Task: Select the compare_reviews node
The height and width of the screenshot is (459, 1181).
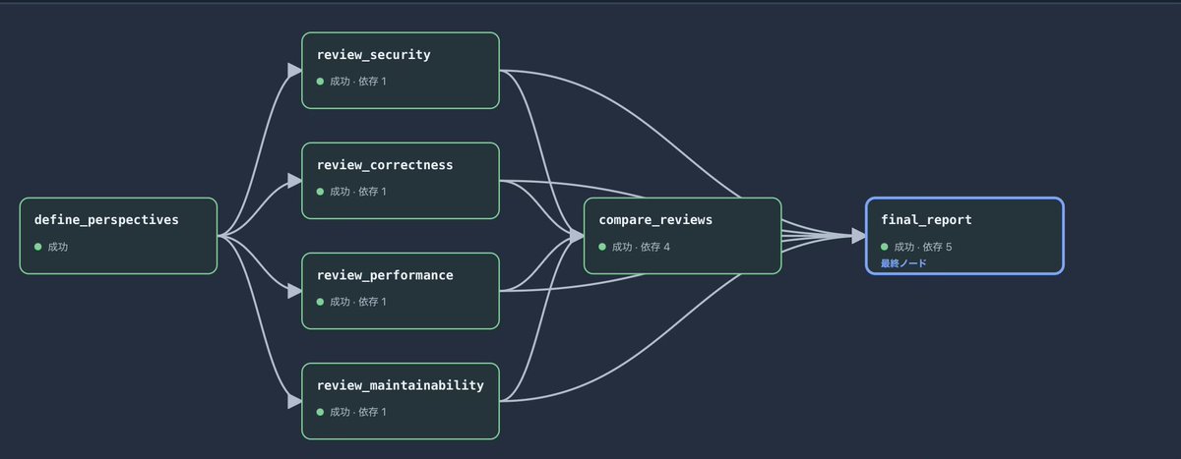Action: [682, 236]
